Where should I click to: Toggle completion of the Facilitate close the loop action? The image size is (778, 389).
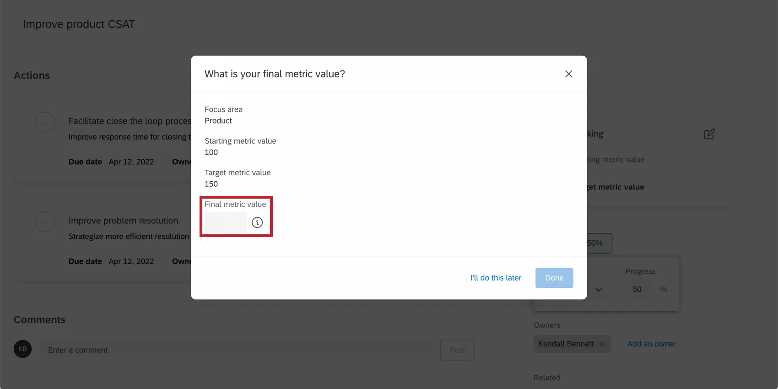[x=44, y=122]
